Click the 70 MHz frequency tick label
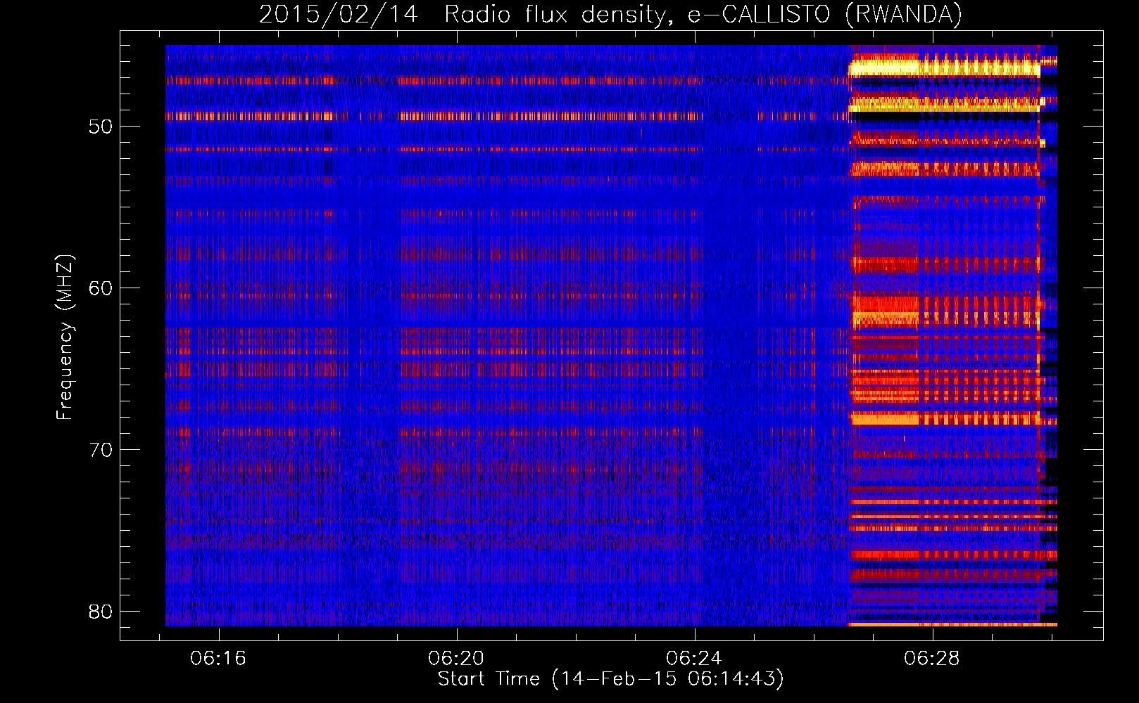Screen dimensions: 1139x703 click(101, 450)
